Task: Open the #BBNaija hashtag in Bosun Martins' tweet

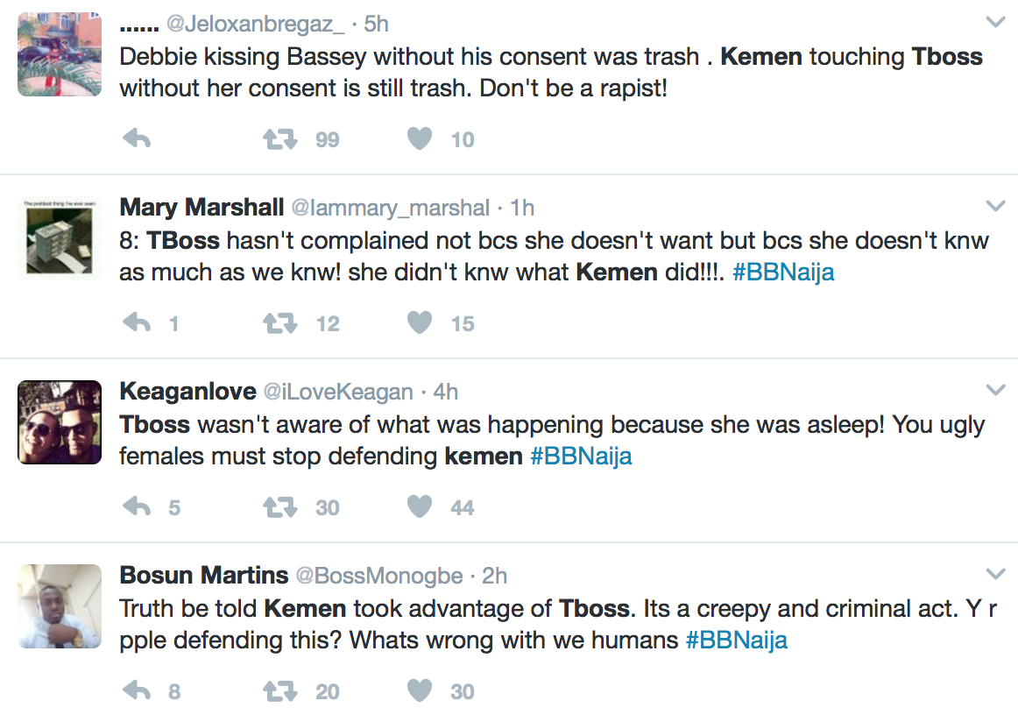Action: pos(736,640)
